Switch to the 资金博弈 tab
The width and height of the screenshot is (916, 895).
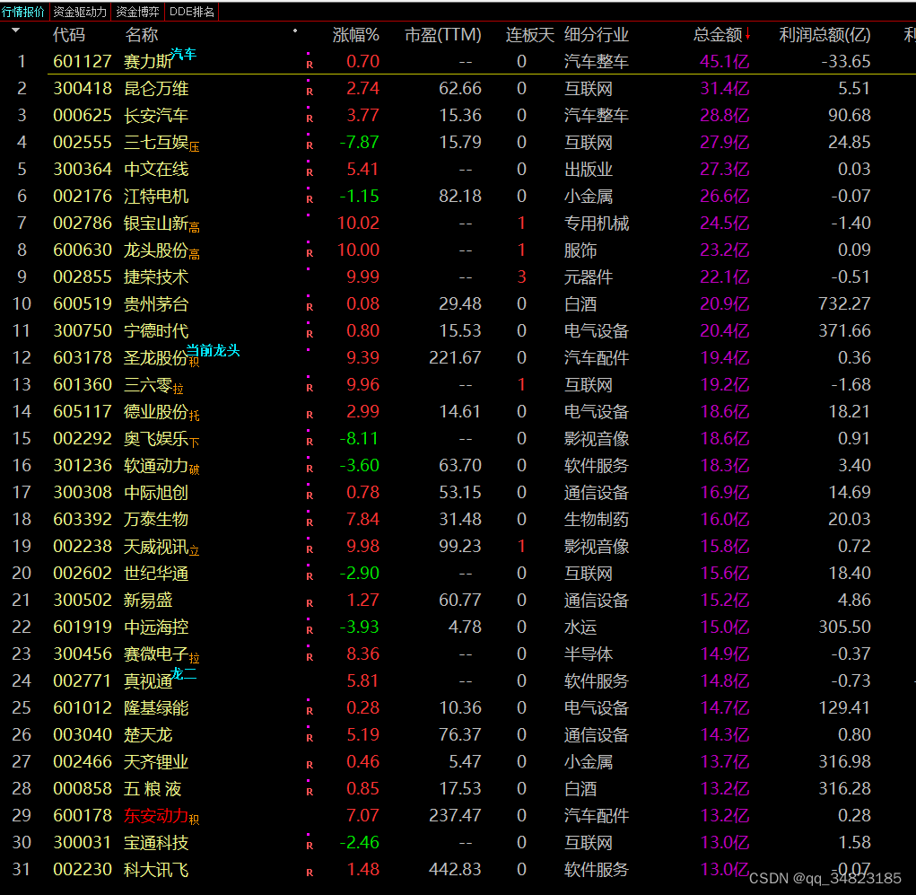(x=138, y=12)
